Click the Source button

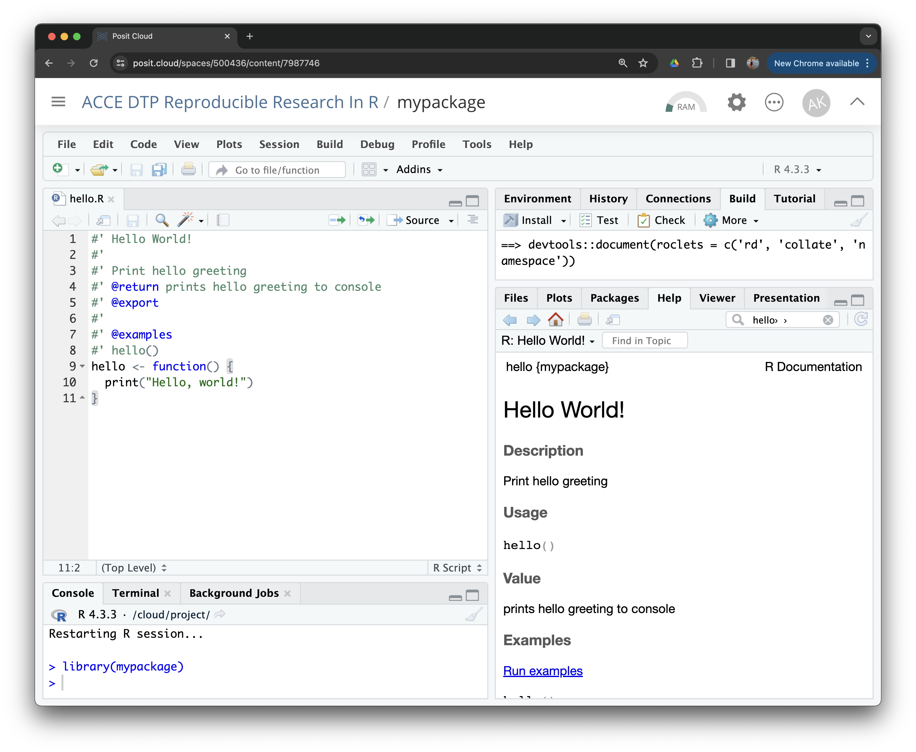(x=413, y=220)
